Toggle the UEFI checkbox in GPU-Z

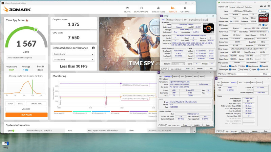pos(264,25)
